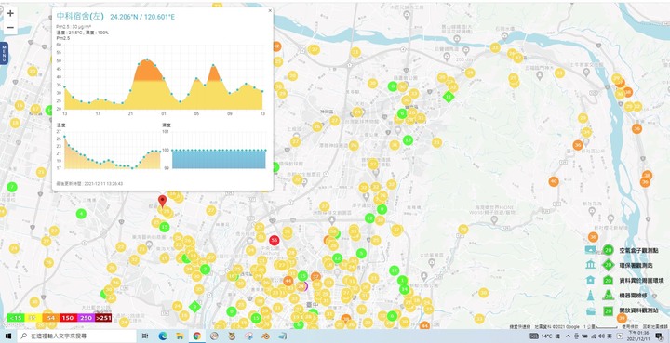Switch to Google Chrome in the taskbar
Screen dimensions: 670x343
[x=197, y=336]
